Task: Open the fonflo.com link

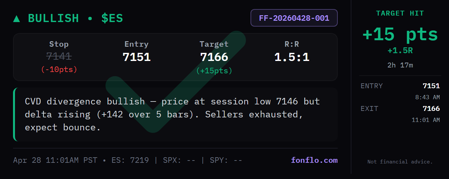Action: pos(314,160)
